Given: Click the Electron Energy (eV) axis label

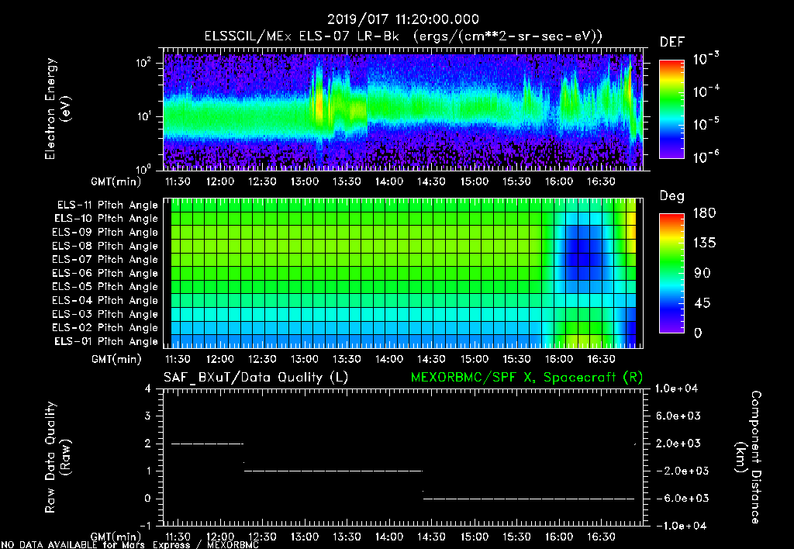Looking at the screenshot, I should 57,109.
